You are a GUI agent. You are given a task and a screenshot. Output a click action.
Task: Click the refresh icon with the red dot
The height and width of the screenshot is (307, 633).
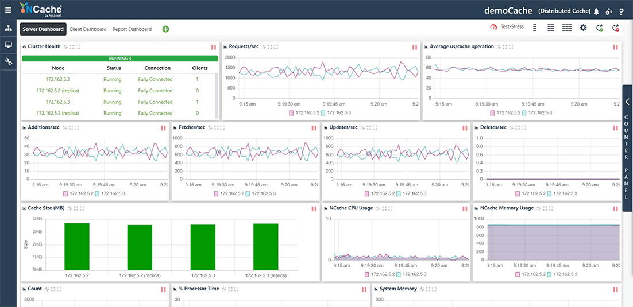pos(615,28)
